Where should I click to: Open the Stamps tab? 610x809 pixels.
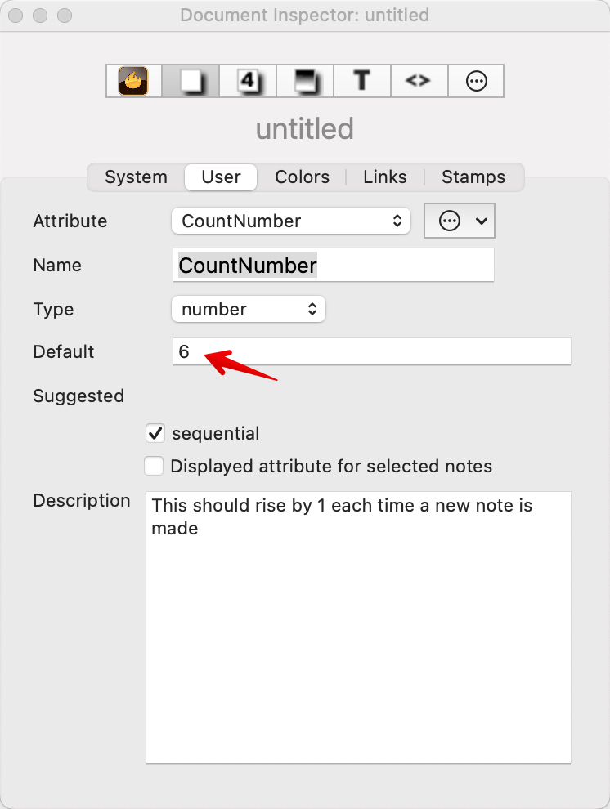tap(473, 177)
